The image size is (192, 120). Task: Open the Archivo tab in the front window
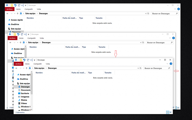(18, 64)
